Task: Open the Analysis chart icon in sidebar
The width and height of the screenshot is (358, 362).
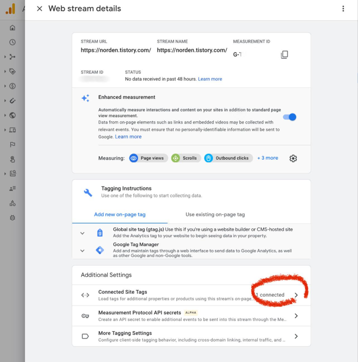Action: point(13,174)
